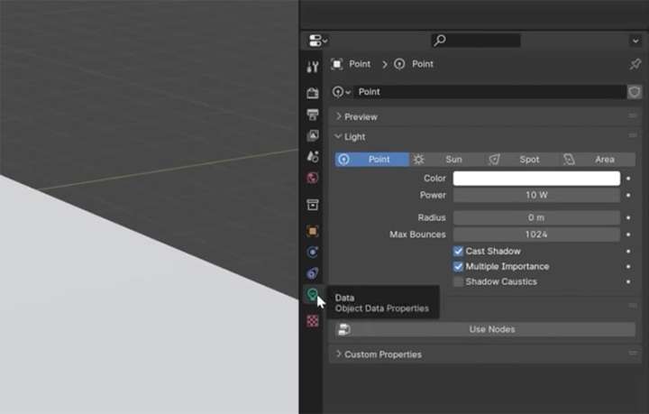649x414 pixels.
Task: Open the Tool properties tab
Action: (313, 66)
